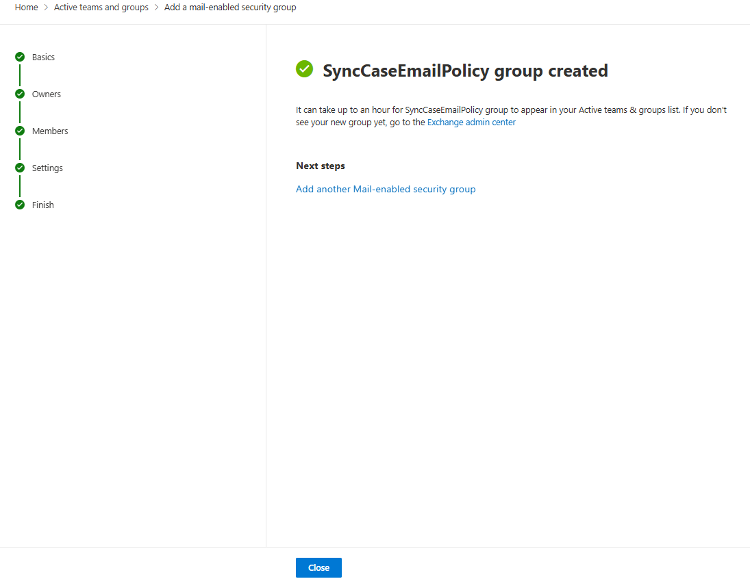Click the large green success checkmark
The height and width of the screenshot is (579, 750).
tap(304, 69)
